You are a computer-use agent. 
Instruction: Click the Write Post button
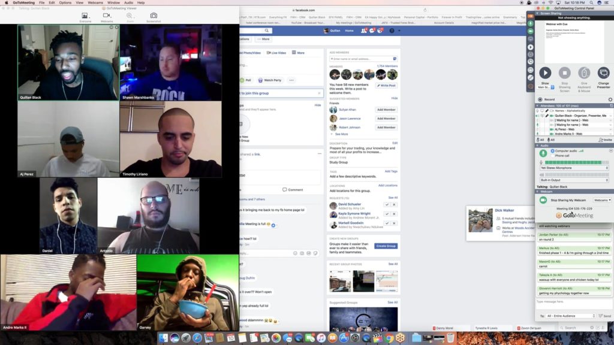point(387,85)
